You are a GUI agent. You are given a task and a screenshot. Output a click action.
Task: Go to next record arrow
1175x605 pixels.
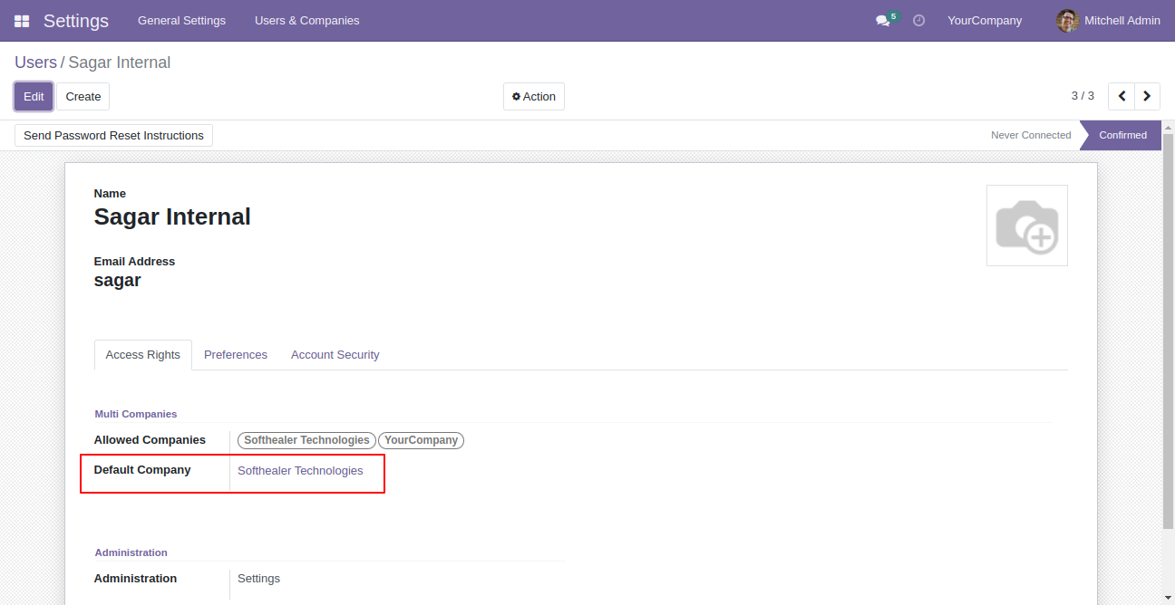click(x=1147, y=96)
